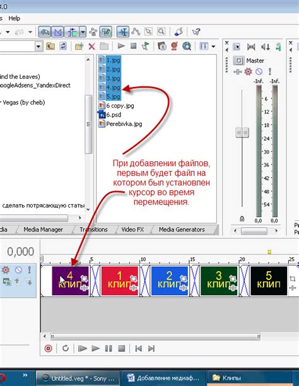
Task: Open the folder path combo box dropdown
Action: click(38, 47)
